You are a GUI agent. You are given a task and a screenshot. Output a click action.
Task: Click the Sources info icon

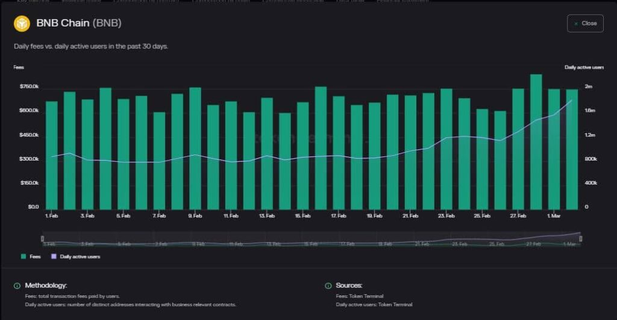point(328,285)
